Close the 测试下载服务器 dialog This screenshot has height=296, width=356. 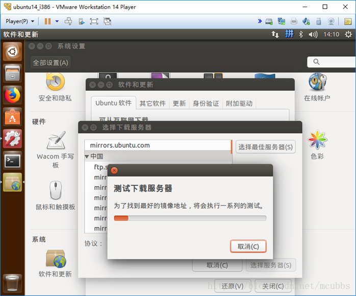click(114, 170)
